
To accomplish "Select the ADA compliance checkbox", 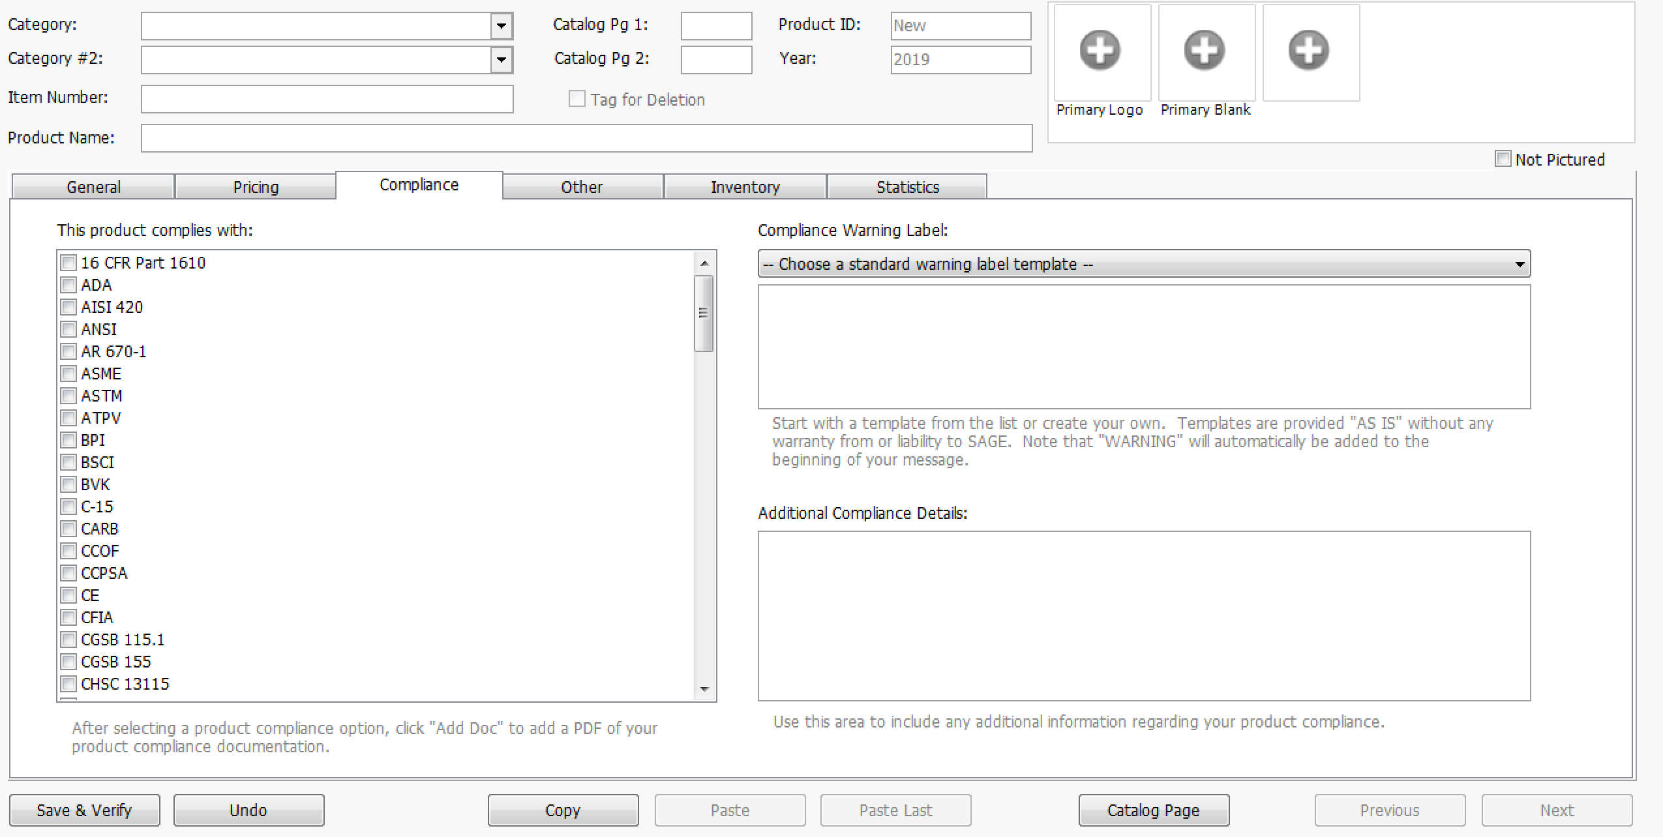I will (x=72, y=284).
